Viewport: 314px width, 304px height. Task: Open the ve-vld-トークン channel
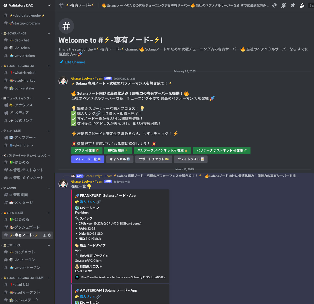tap(27, 268)
